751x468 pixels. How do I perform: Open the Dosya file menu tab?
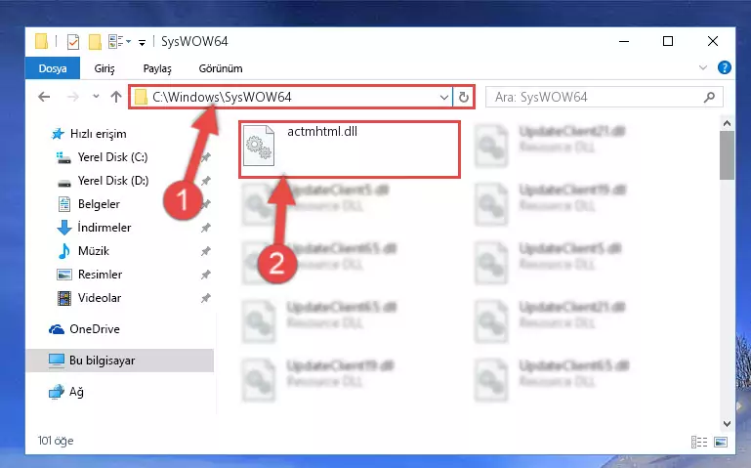[x=52, y=68]
